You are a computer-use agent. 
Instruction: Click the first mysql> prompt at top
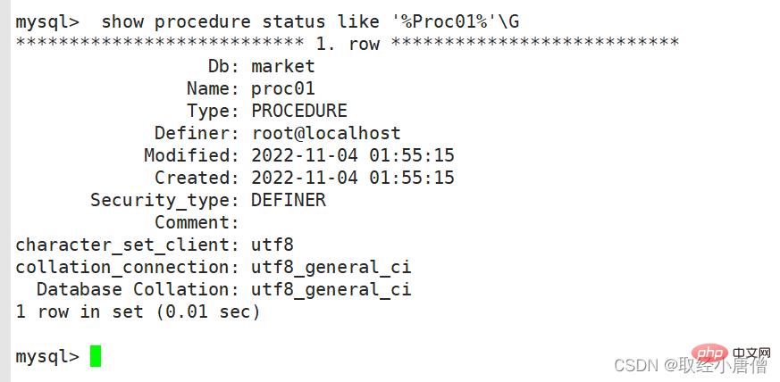click(x=46, y=21)
